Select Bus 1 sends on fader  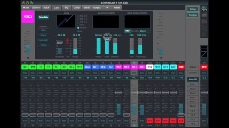point(193,85)
